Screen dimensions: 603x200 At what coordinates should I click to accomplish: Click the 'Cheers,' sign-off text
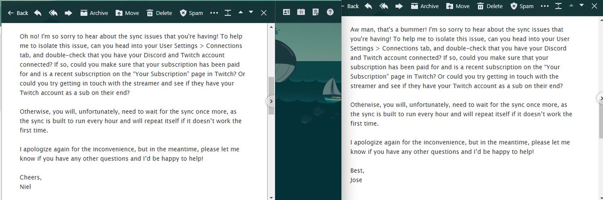[30, 177]
